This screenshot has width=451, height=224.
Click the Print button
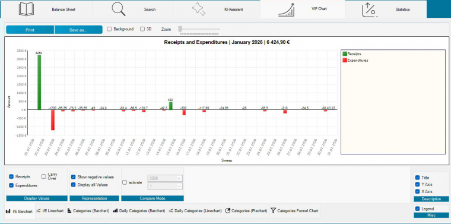tap(30, 30)
